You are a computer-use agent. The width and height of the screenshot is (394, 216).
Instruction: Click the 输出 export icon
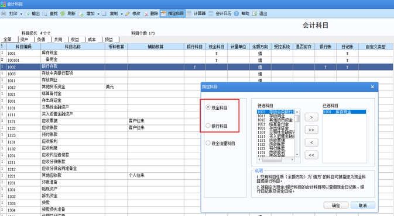coord(27,13)
